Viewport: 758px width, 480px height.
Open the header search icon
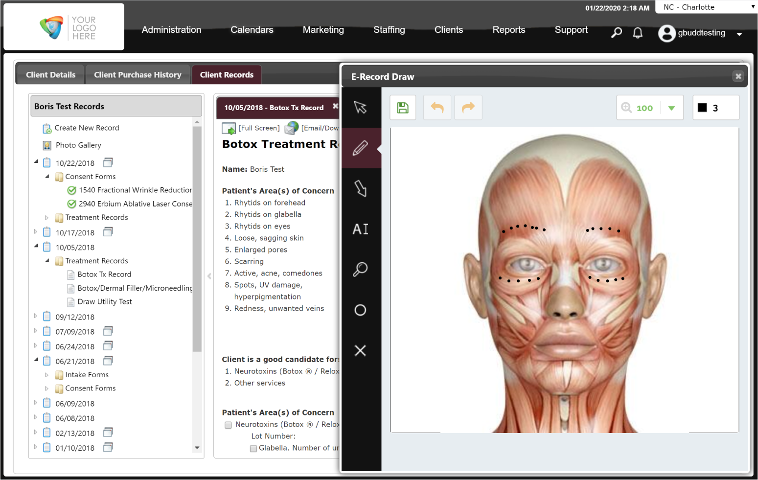tap(617, 33)
